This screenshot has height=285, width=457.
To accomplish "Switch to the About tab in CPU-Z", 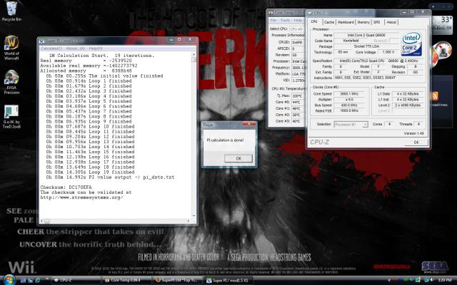I will click(391, 22).
